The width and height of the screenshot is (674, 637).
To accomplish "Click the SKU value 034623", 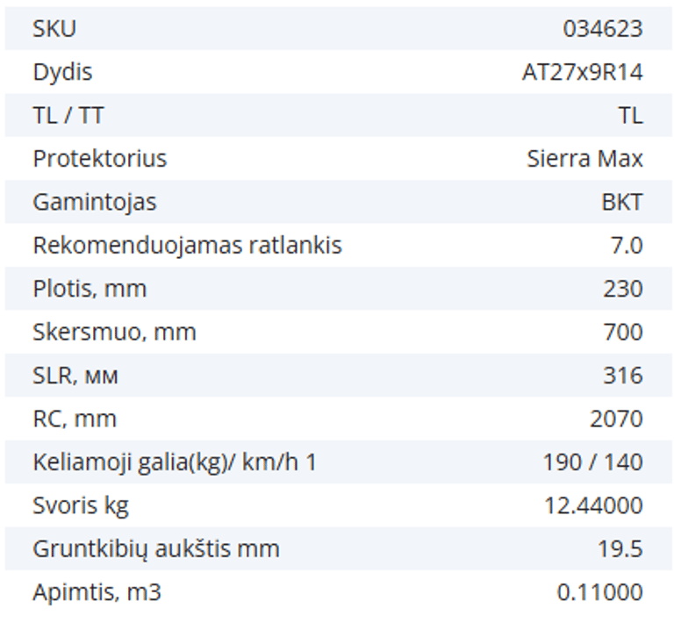I will pos(602,29).
